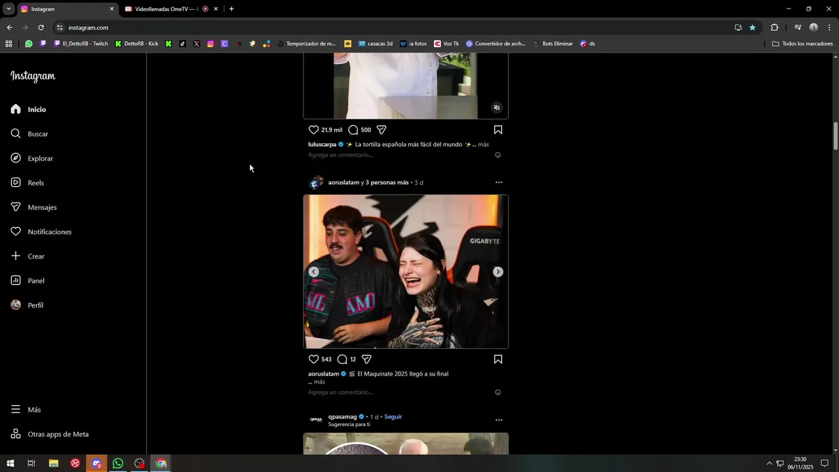Open Convertidor de arch... bookmark
Screen dimensions: 839x472
point(496,44)
